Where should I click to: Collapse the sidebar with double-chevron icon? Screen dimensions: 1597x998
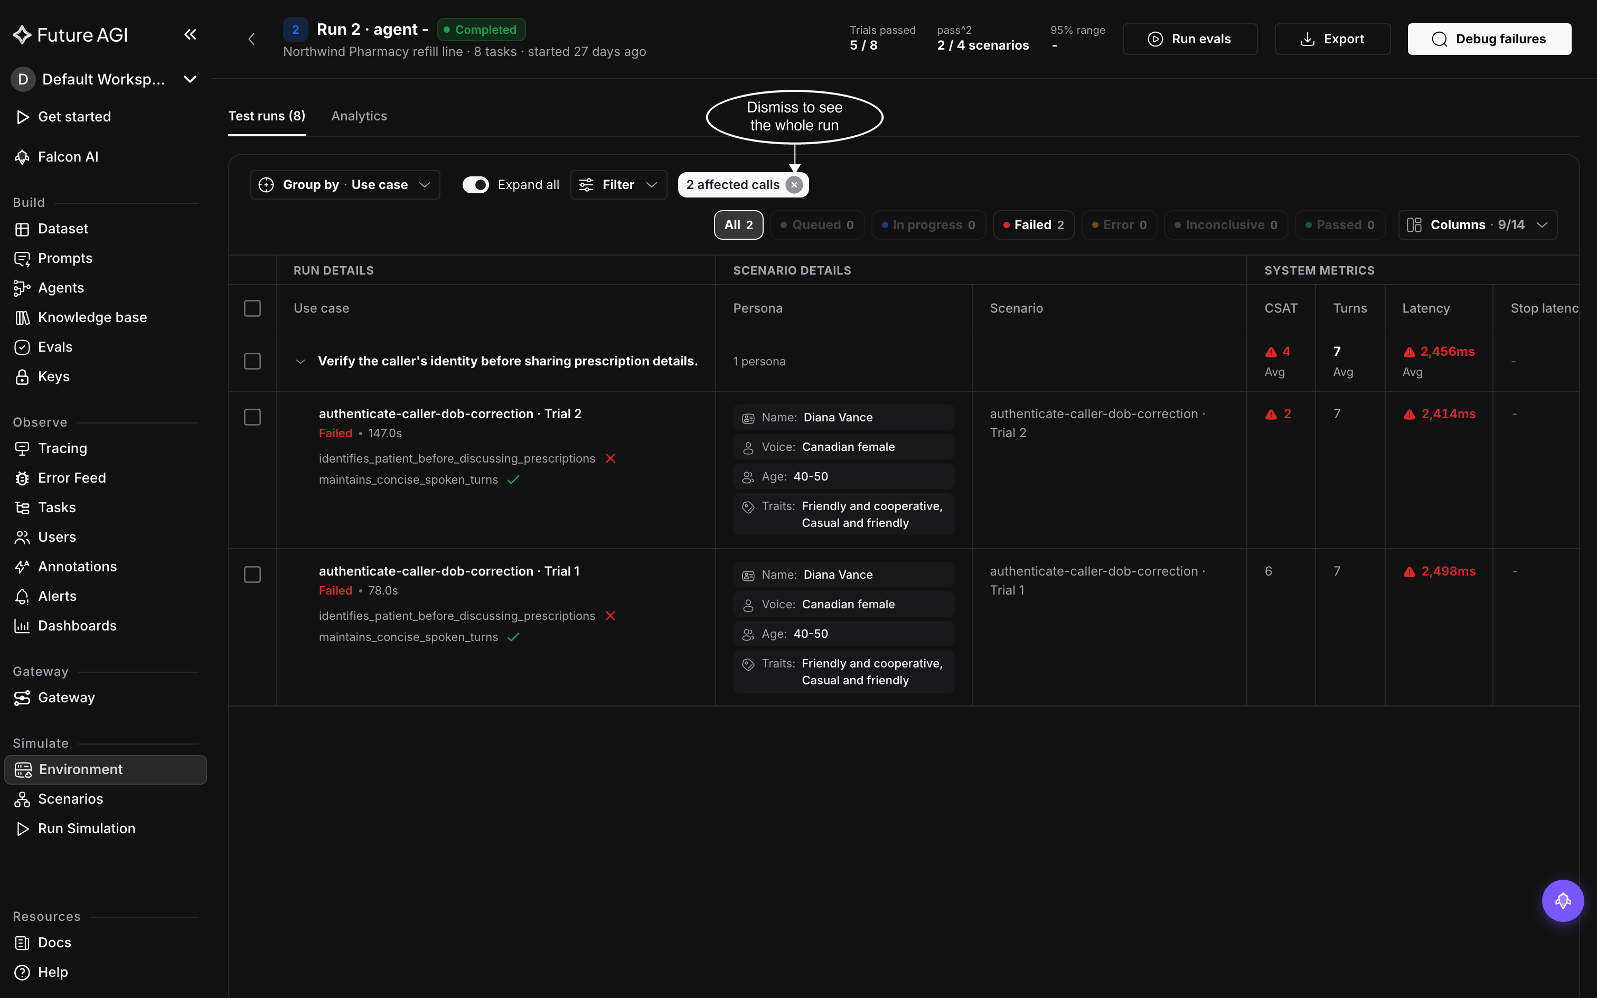pos(190,34)
